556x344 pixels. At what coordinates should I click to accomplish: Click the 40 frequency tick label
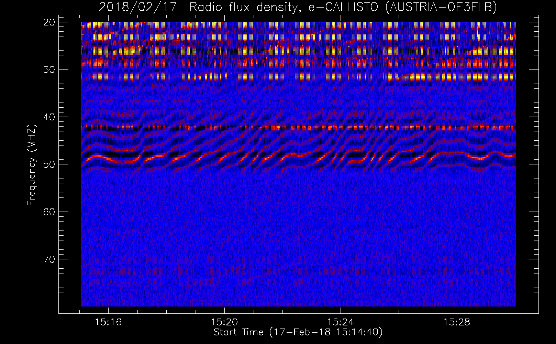(x=49, y=117)
